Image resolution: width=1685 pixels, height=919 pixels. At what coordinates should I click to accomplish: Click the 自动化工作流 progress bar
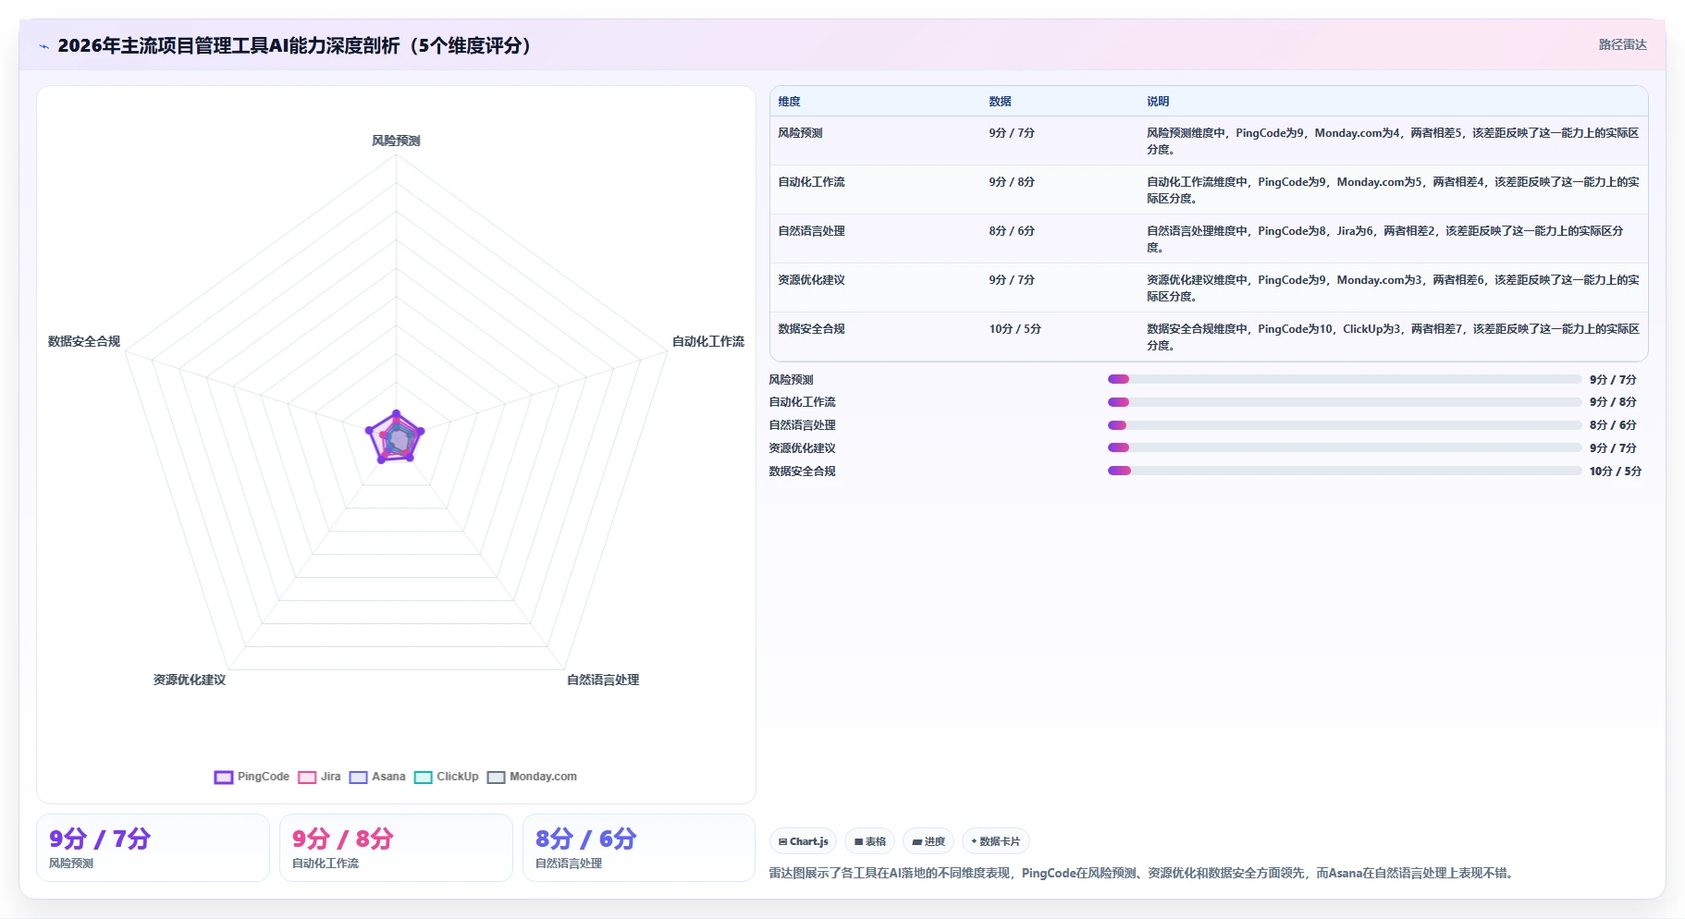point(1345,402)
